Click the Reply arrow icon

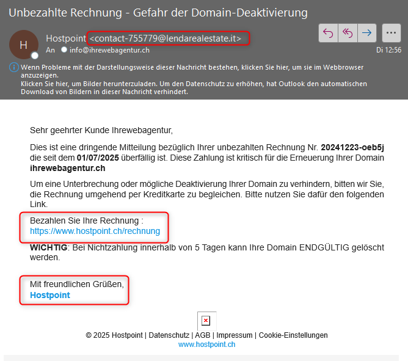pos(328,33)
